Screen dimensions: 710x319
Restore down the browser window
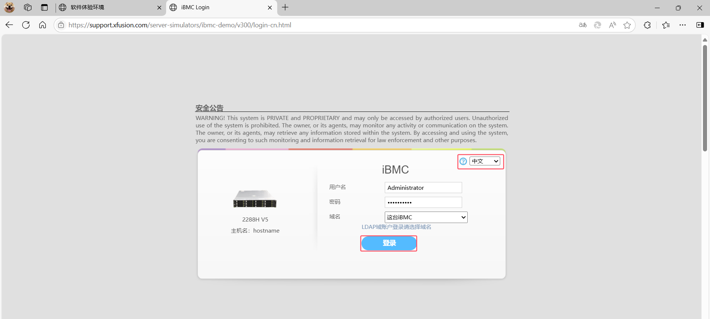(x=678, y=8)
